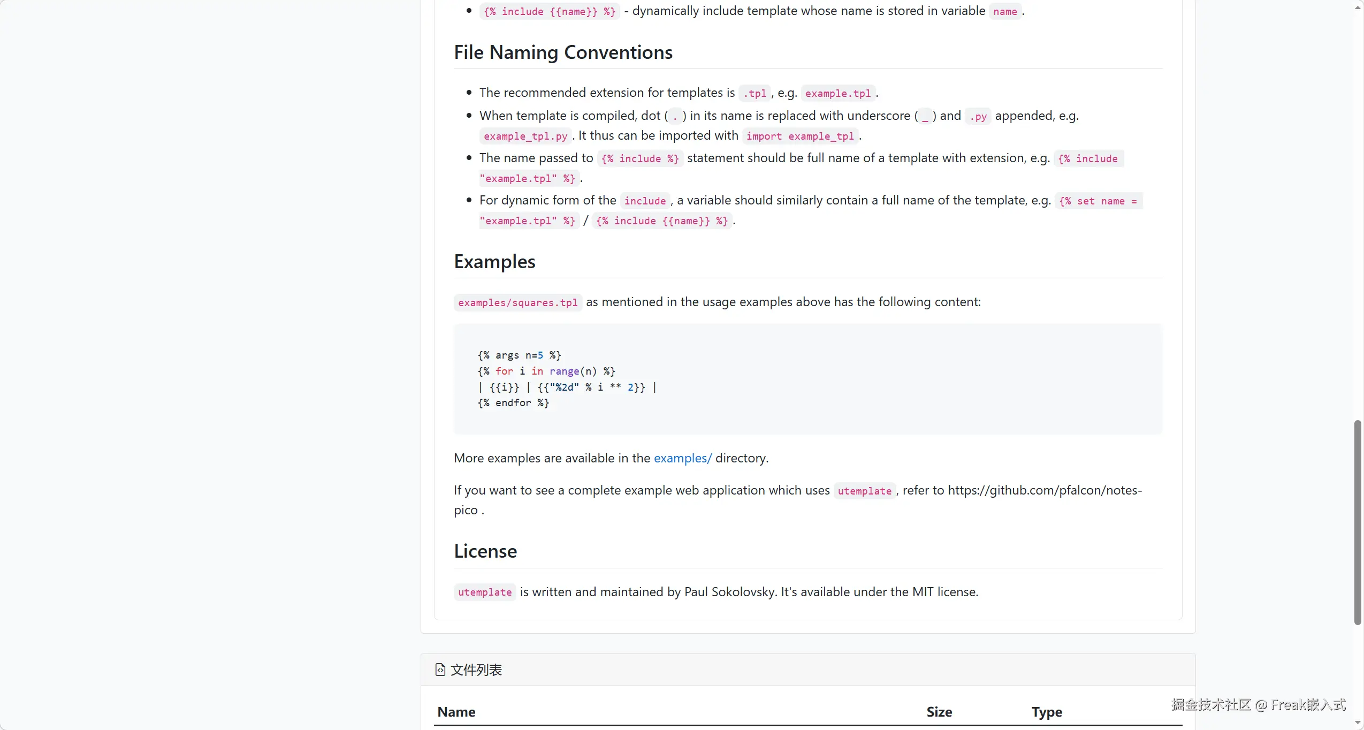Click the examples/squares.tpl inline code
Image resolution: width=1364 pixels, height=730 pixels.
(517, 302)
